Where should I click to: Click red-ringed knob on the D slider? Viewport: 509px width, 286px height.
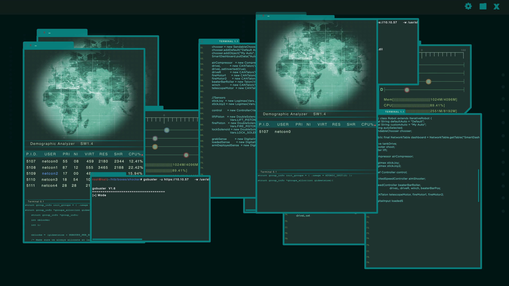coord(407,90)
